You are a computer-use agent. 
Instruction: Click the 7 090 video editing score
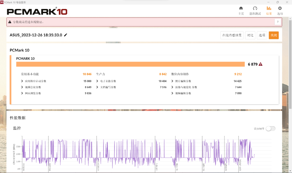tap(238, 93)
